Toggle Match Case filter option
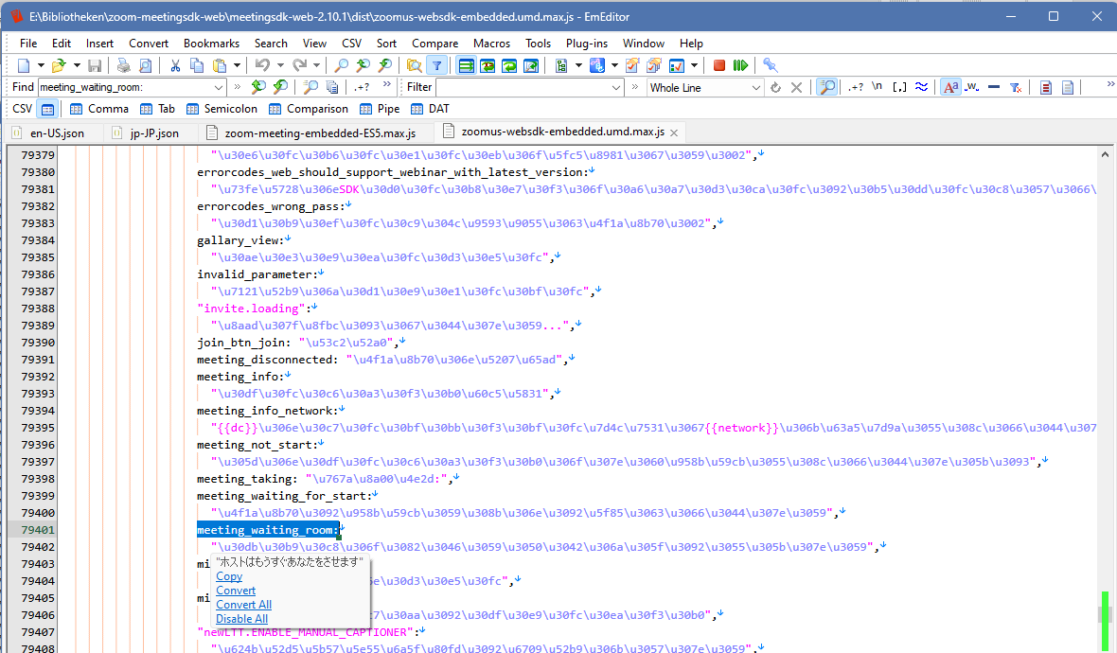Image resolution: width=1117 pixels, height=653 pixels. 949,87
